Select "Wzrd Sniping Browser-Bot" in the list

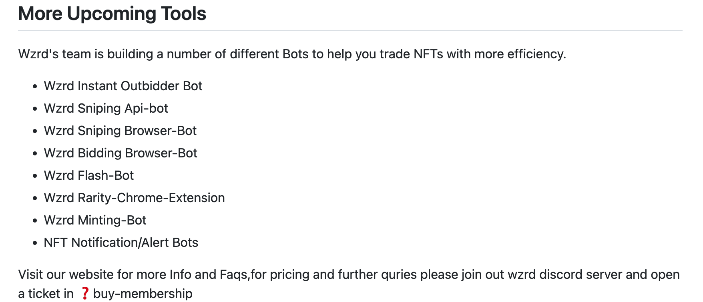pos(120,131)
